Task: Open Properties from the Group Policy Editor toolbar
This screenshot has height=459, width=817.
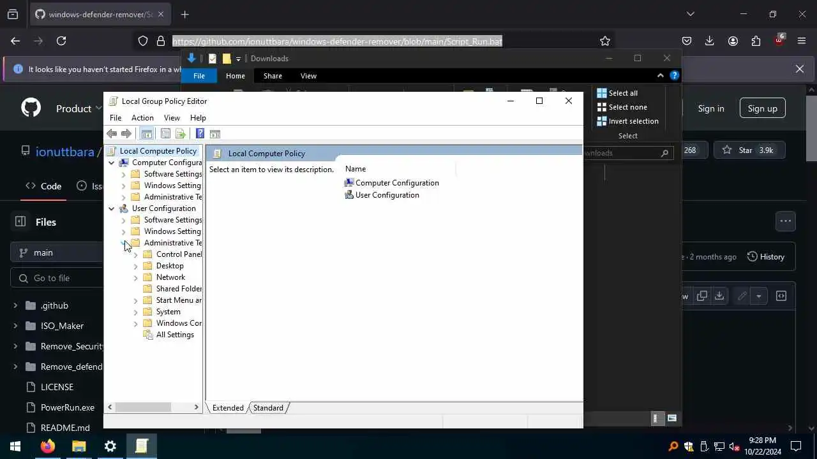Action: pyautogui.click(x=165, y=134)
